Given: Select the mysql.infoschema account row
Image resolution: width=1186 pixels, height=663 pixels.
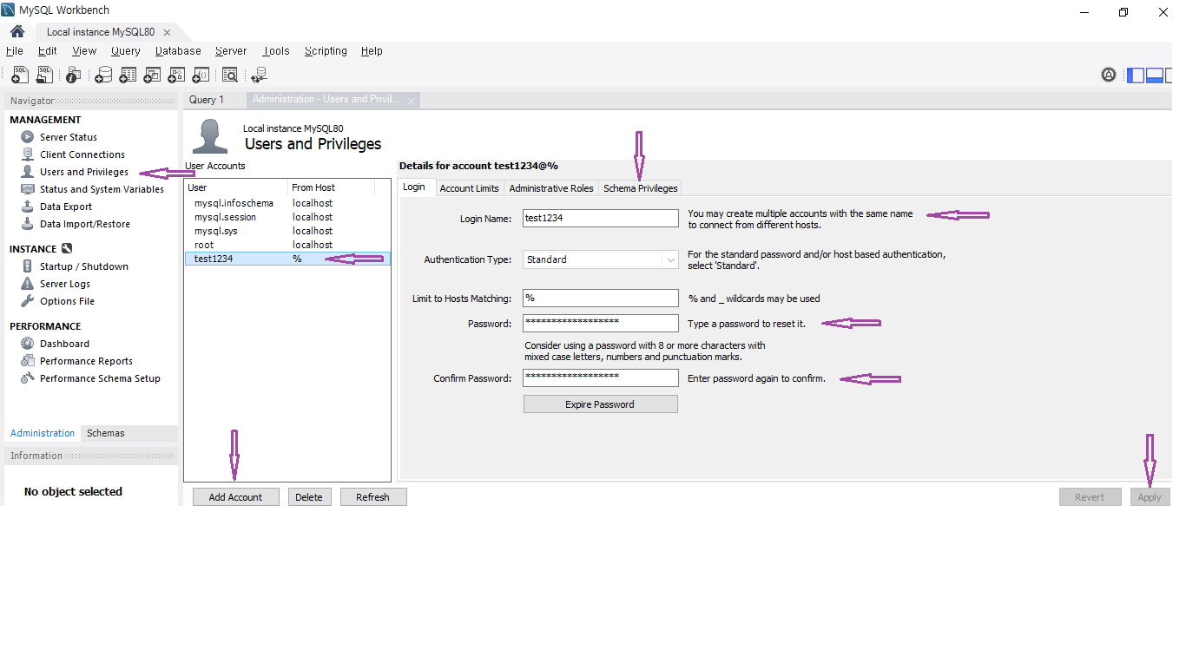Looking at the screenshot, I should coord(287,203).
